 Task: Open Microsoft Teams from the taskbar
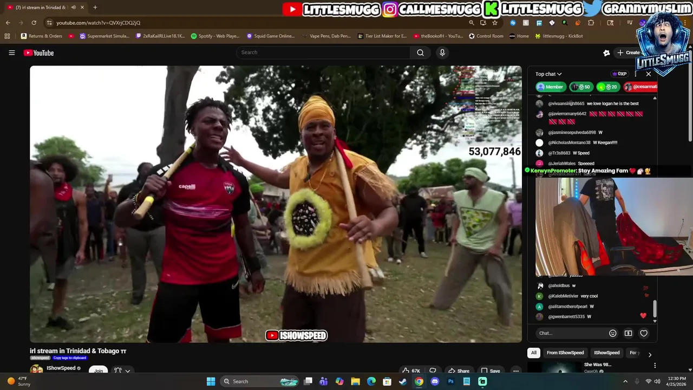[324, 381]
